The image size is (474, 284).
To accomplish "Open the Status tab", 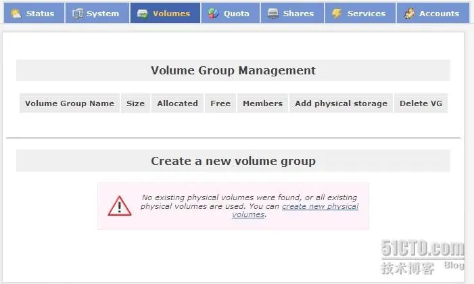I will [34, 13].
